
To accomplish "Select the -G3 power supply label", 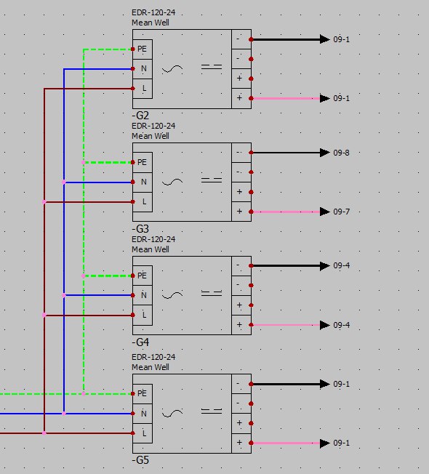I will [140, 228].
